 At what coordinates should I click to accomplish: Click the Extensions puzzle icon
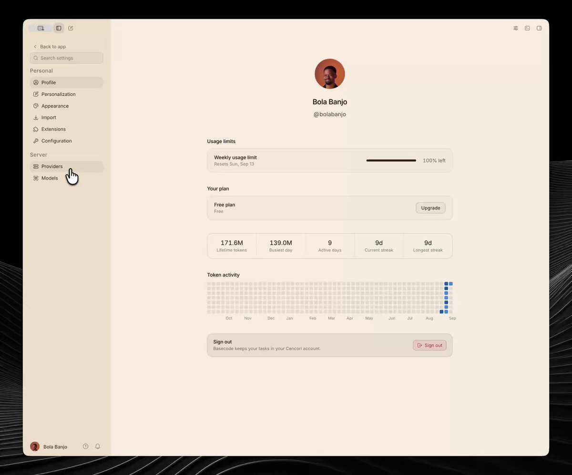36,129
